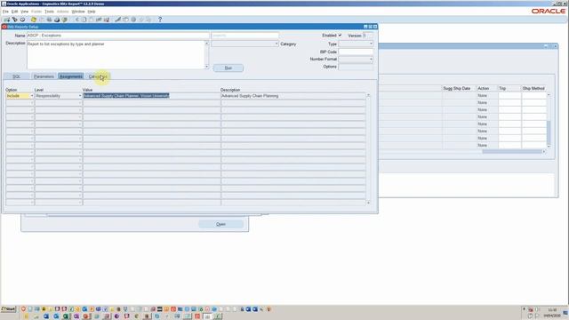
Task: Click the background window vertical scrollbar thumb
Action: pos(549,132)
